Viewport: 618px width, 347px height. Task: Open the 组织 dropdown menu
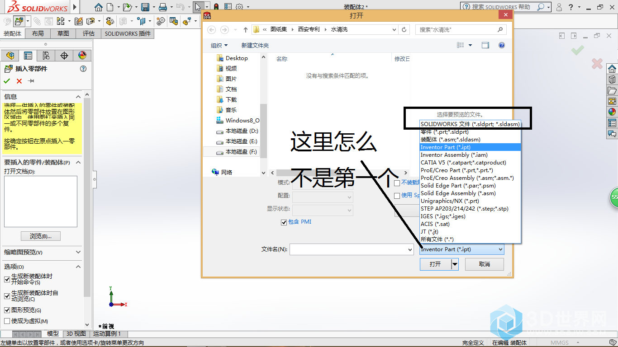219,46
